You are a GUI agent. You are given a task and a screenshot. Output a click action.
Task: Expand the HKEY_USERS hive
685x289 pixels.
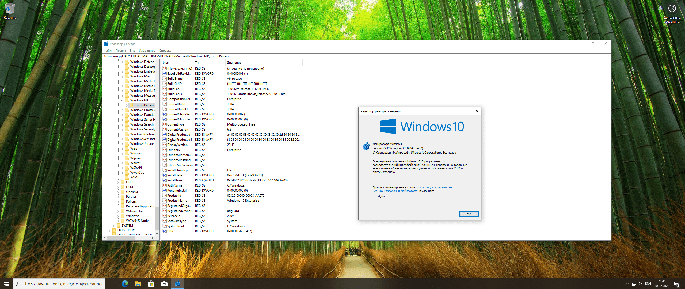110,230
